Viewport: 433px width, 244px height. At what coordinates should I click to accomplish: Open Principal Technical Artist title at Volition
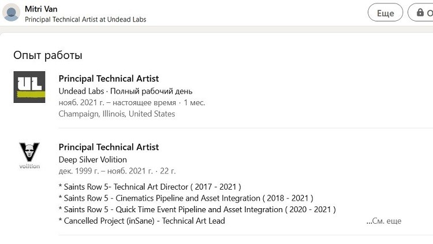coord(109,147)
